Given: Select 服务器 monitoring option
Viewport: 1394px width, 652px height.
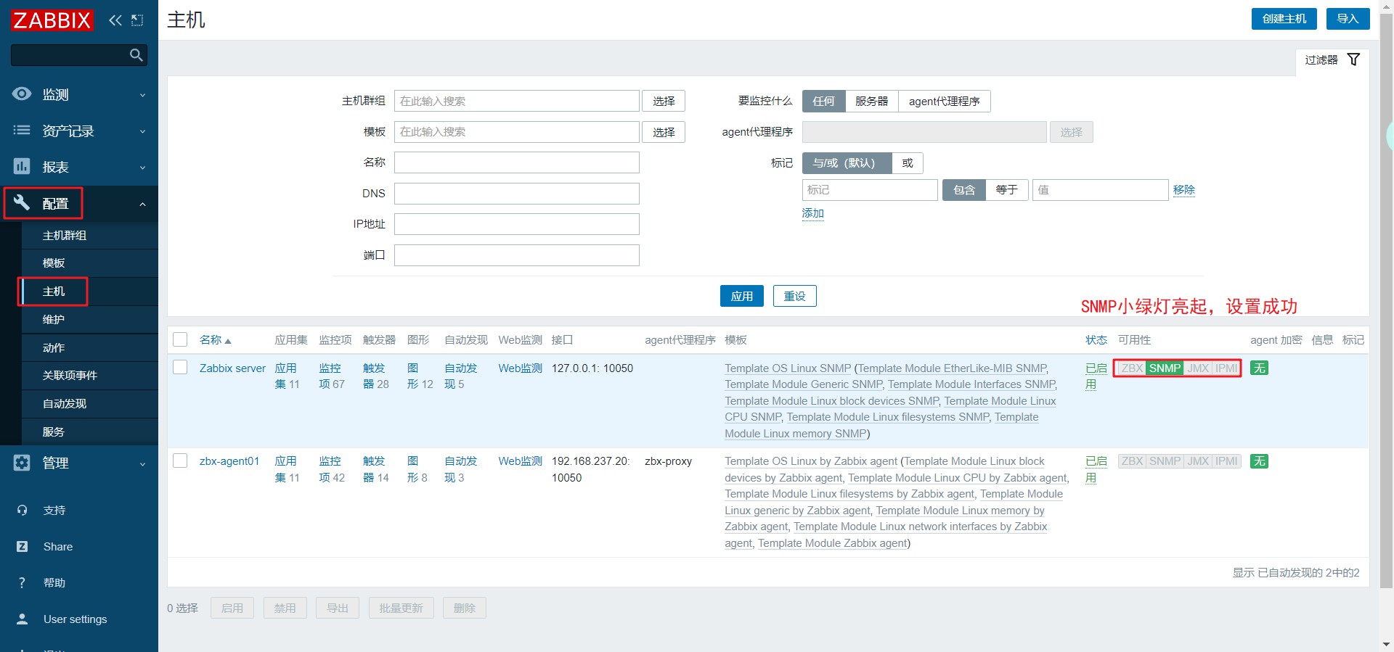Looking at the screenshot, I should pos(871,102).
